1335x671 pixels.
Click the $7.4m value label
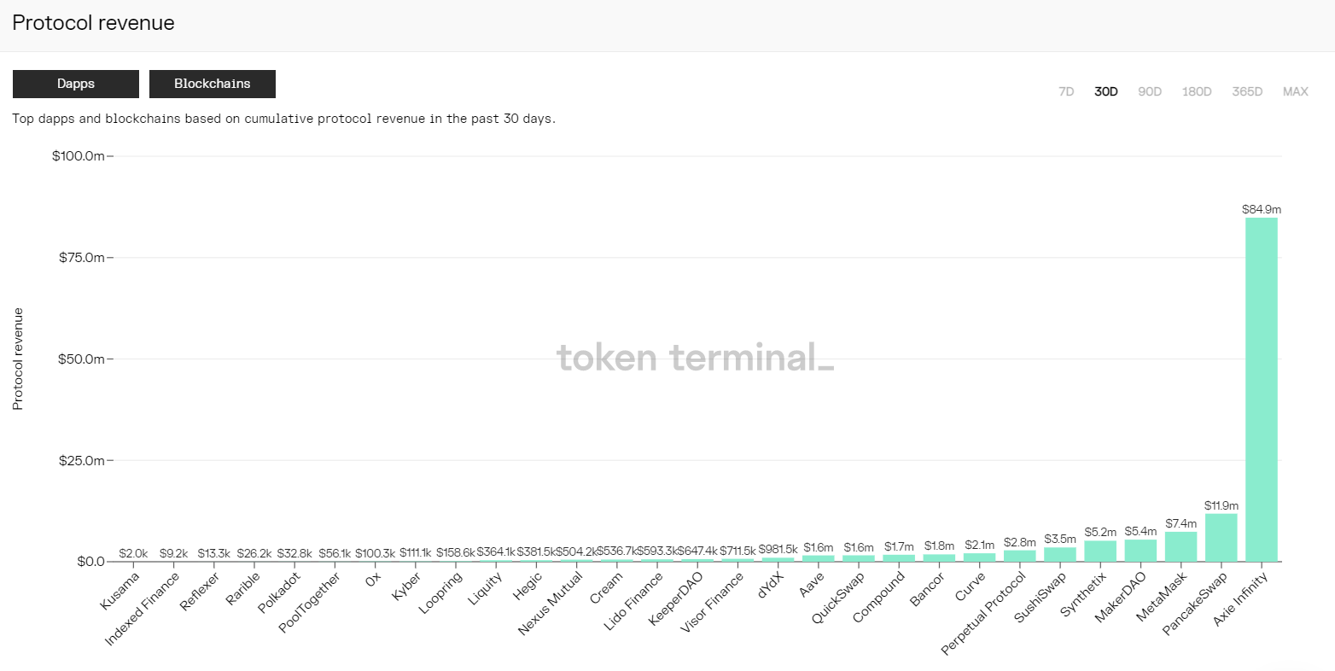click(1181, 523)
